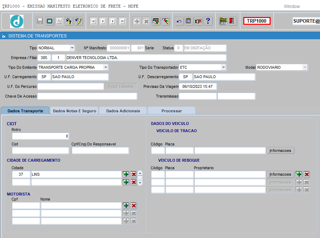Click the U.F. Do Percurso field
Image resolution: width=320 pixels, height=238 pixels.
(x=70, y=86)
